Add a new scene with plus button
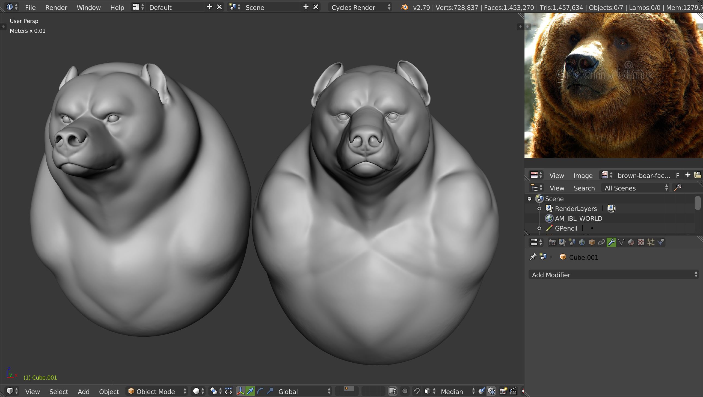The width and height of the screenshot is (703, 397). pos(306,7)
